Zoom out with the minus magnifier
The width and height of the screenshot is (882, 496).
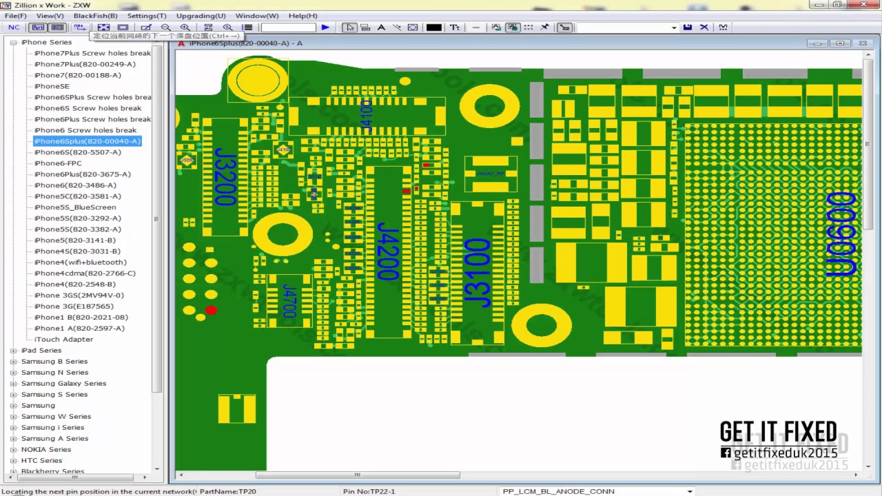[165, 28]
